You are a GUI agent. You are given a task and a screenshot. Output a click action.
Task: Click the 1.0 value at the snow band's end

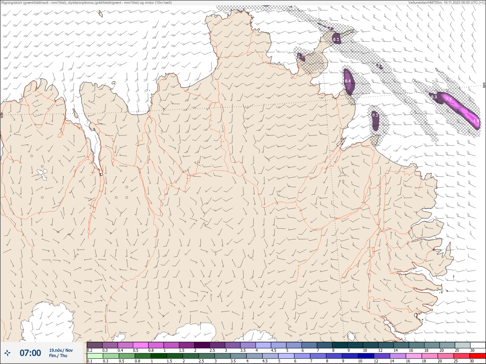pos(476,121)
